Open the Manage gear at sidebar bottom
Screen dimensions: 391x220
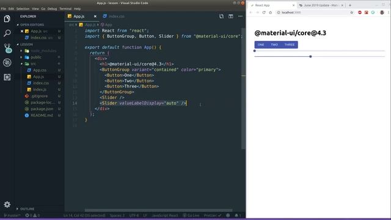pyautogui.click(x=7, y=205)
